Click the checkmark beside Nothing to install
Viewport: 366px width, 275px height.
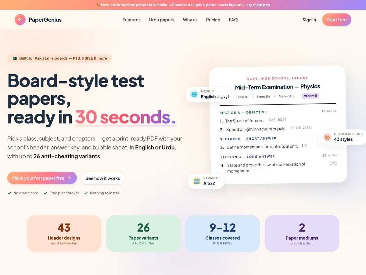click(86, 193)
